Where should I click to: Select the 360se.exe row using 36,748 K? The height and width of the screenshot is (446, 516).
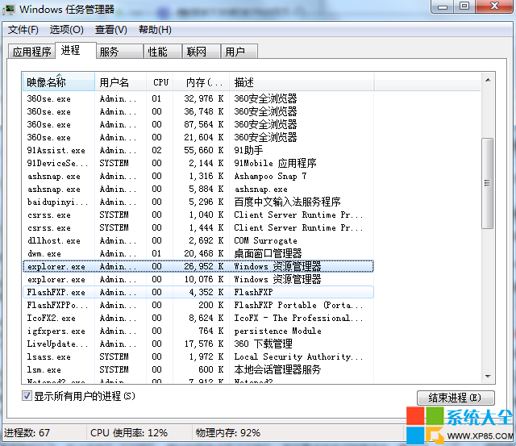pos(198,111)
